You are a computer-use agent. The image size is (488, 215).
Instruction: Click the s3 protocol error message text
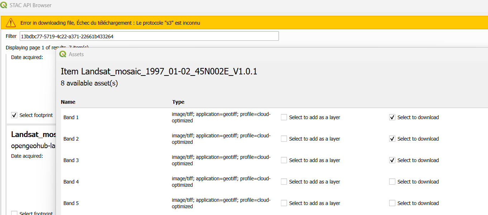point(110,23)
